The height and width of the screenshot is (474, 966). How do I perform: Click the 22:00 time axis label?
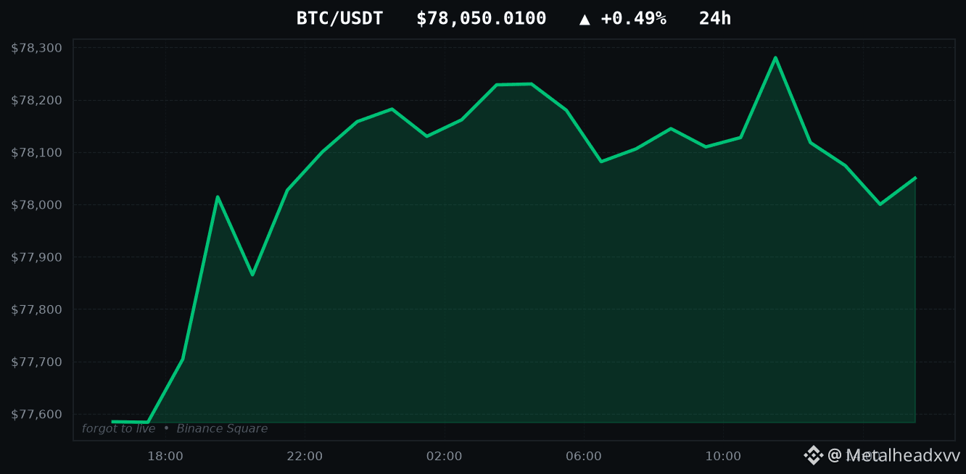[x=305, y=457]
